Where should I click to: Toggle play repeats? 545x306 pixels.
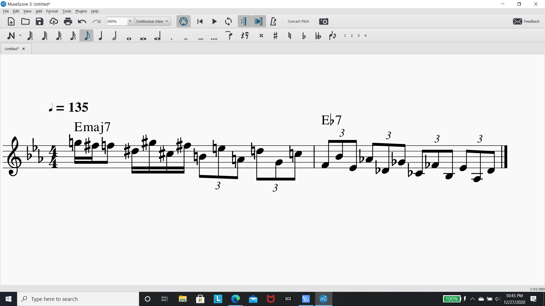point(244,21)
